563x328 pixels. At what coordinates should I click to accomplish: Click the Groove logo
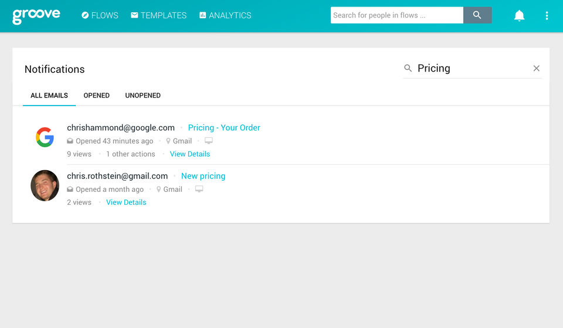pyautogui.click(x=36, y=15)
